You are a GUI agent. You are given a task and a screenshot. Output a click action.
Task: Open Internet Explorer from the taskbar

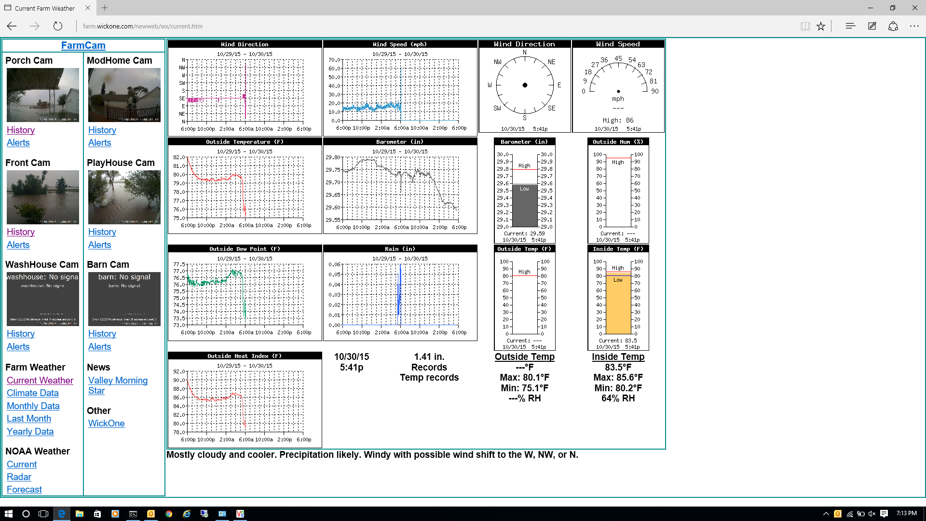tap(187, 514)
